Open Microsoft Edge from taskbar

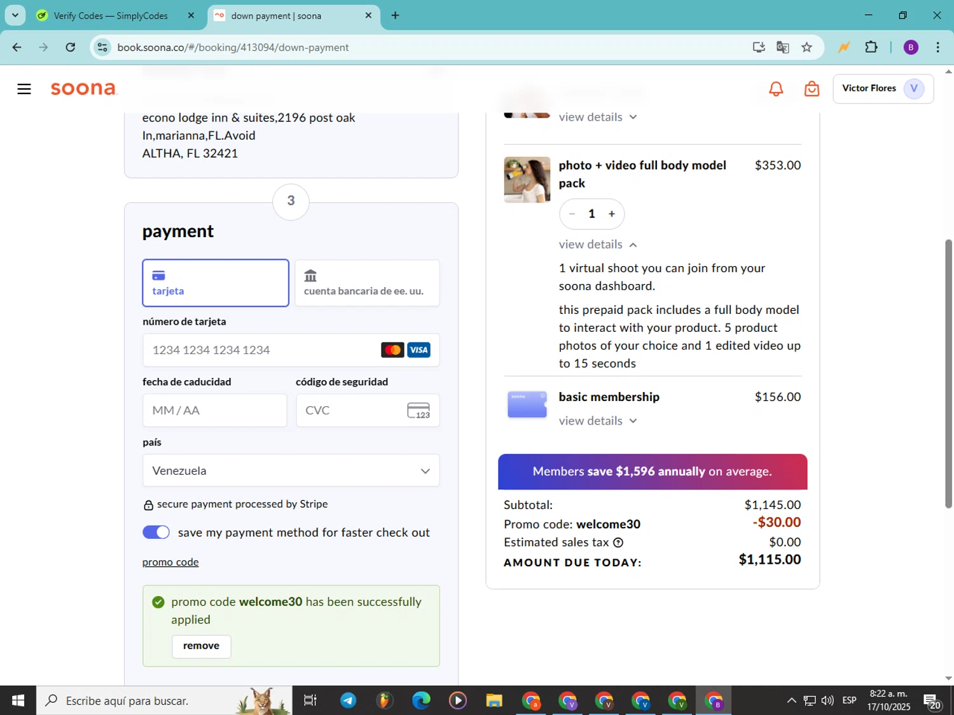pyautogui.click(x=421, y=700)
